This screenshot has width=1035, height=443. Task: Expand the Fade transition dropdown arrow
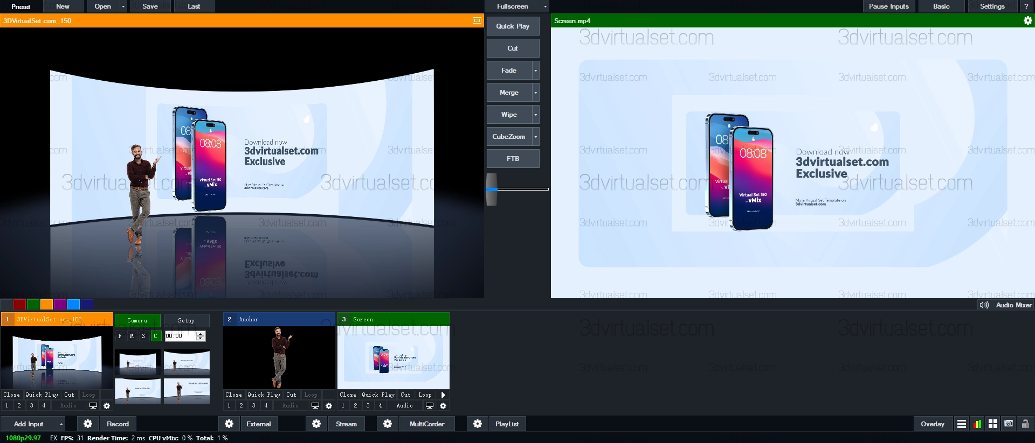pyautogui.click(x=535, y=71)
